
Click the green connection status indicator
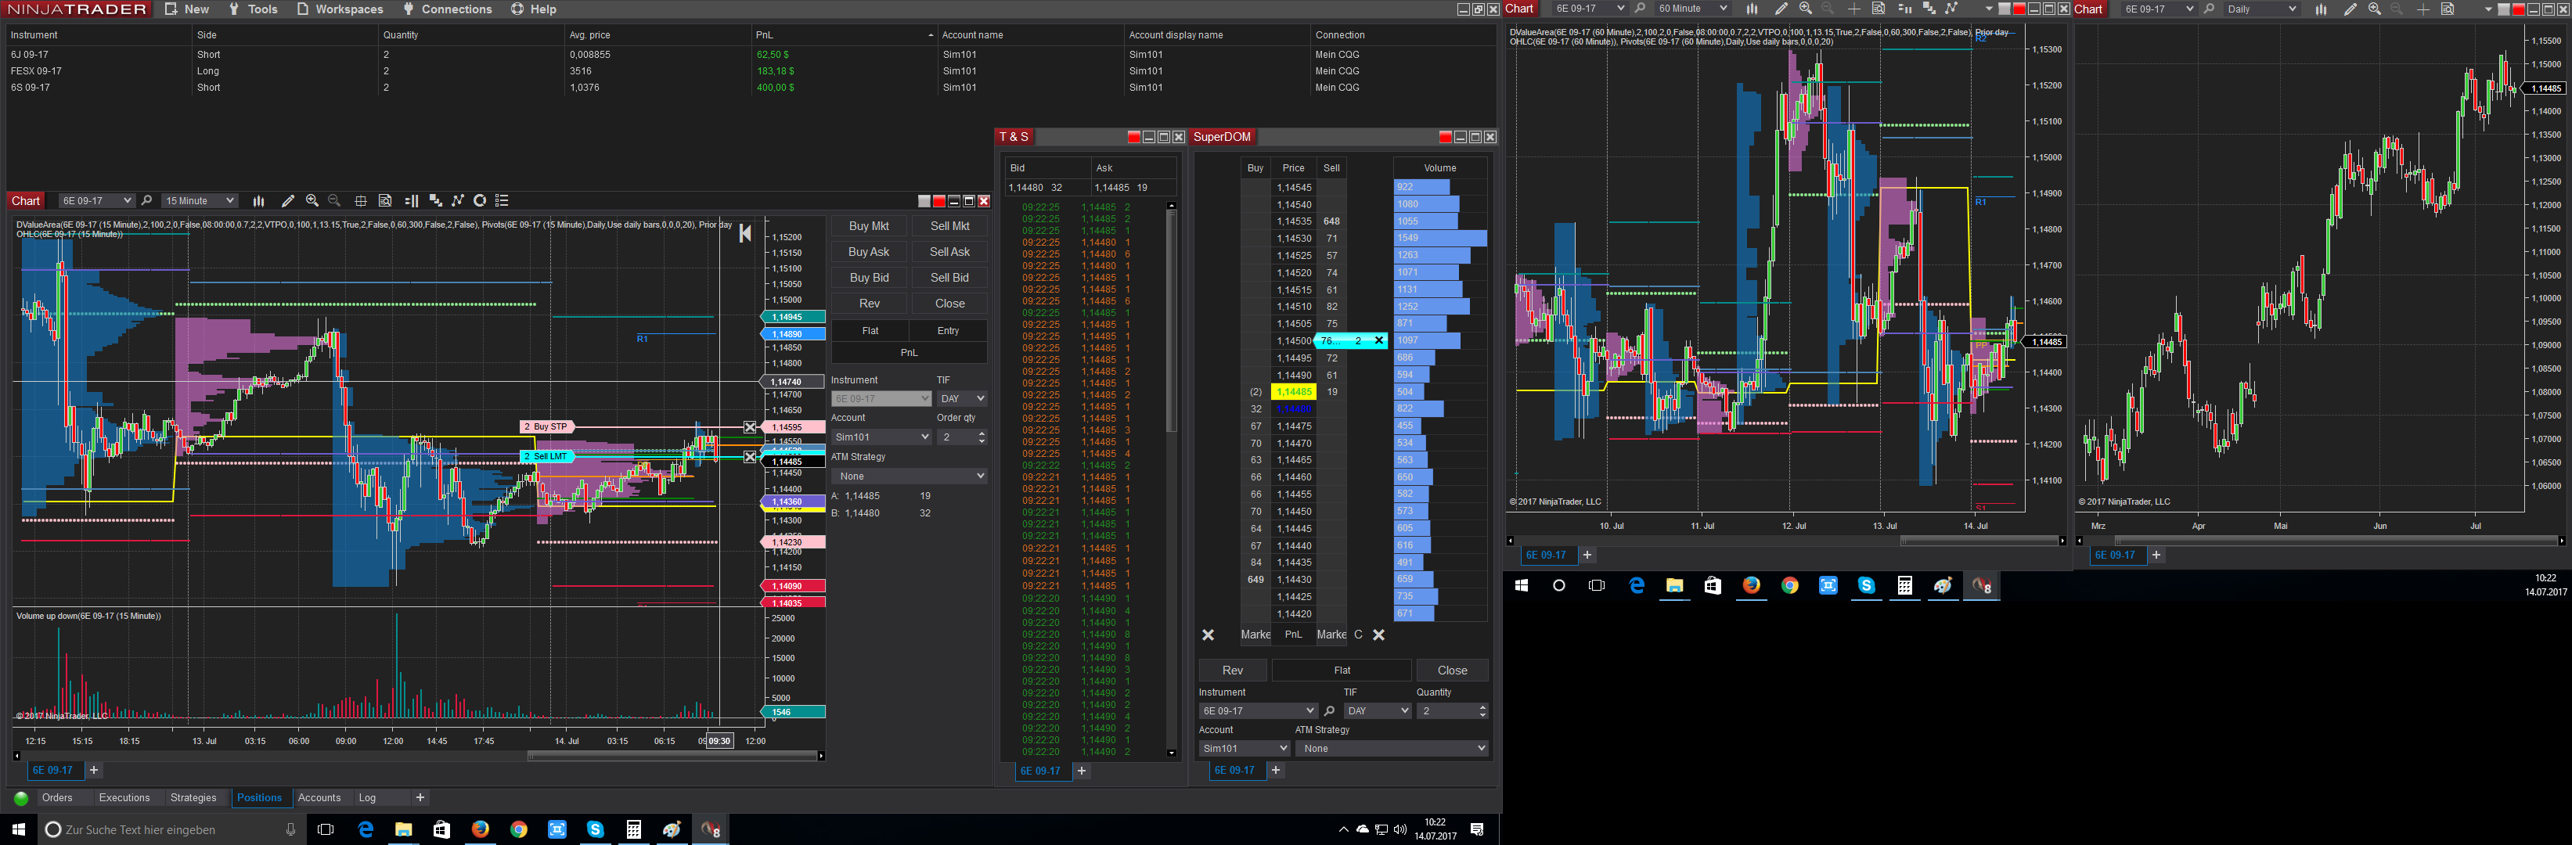point(21,798)
